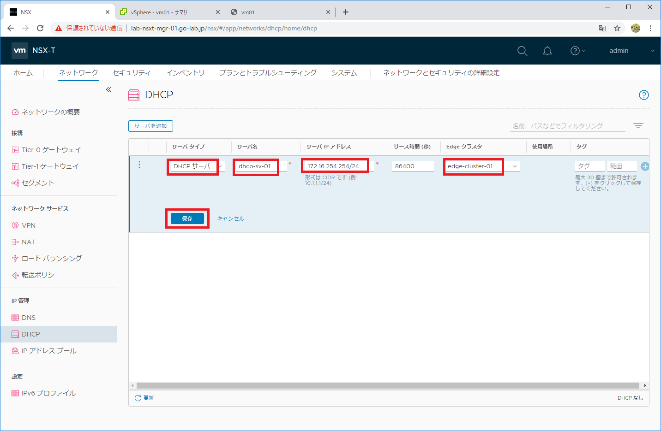Bookmark page with star icon
661x431 pixels.
point(617,28)
